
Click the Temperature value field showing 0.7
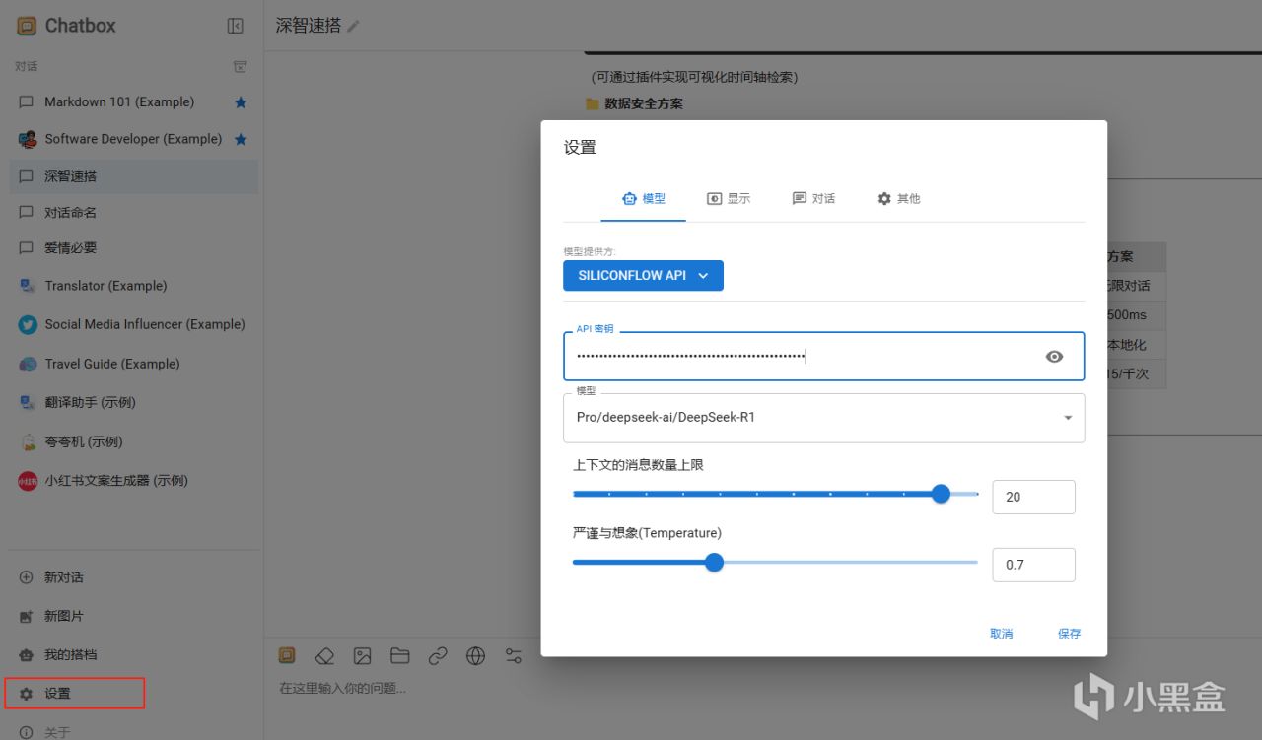(1033, 565)
